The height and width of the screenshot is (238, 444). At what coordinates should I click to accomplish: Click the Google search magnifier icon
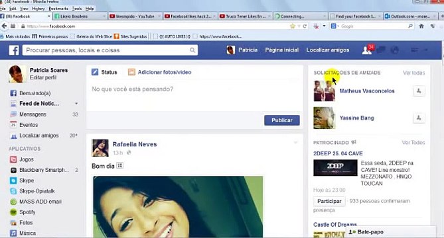[410, 26]
